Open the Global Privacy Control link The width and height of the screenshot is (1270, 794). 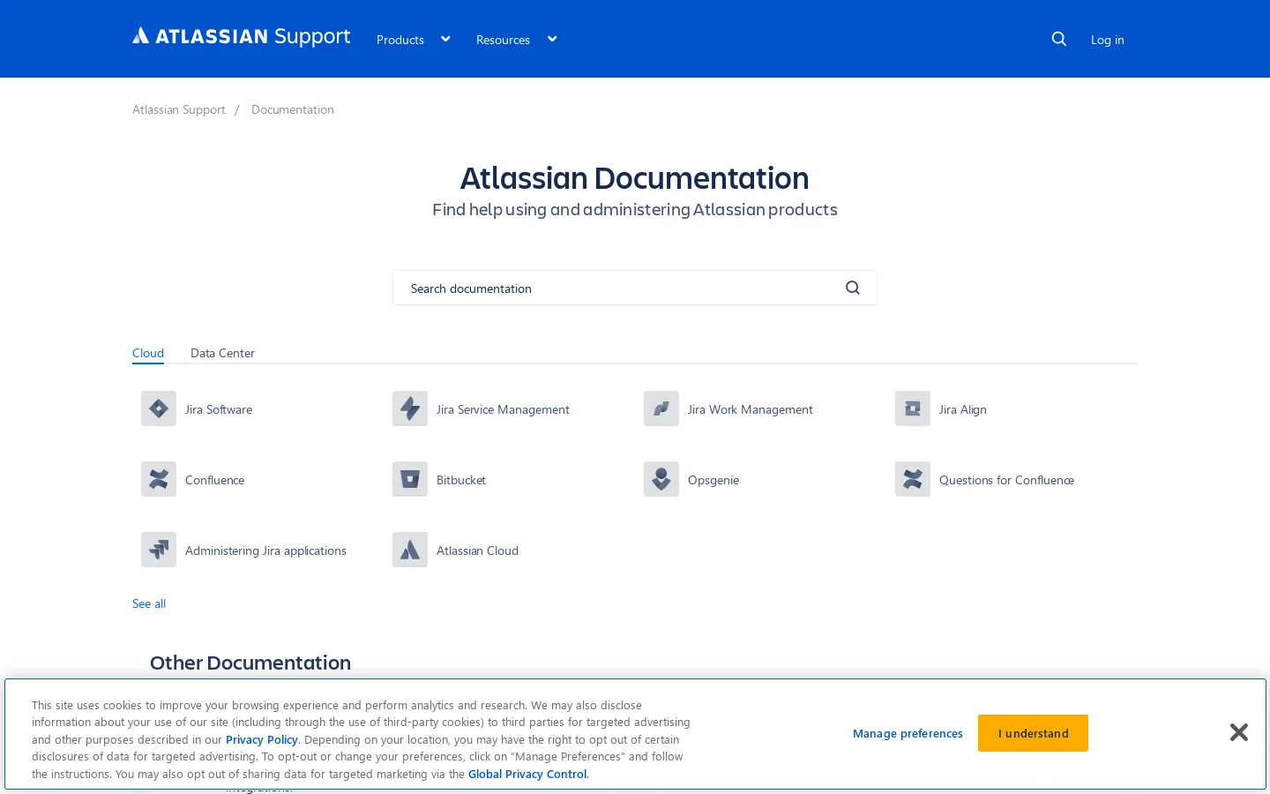click(x=527, y=774)
